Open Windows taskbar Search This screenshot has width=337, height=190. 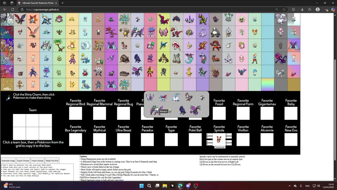point(149,186)
